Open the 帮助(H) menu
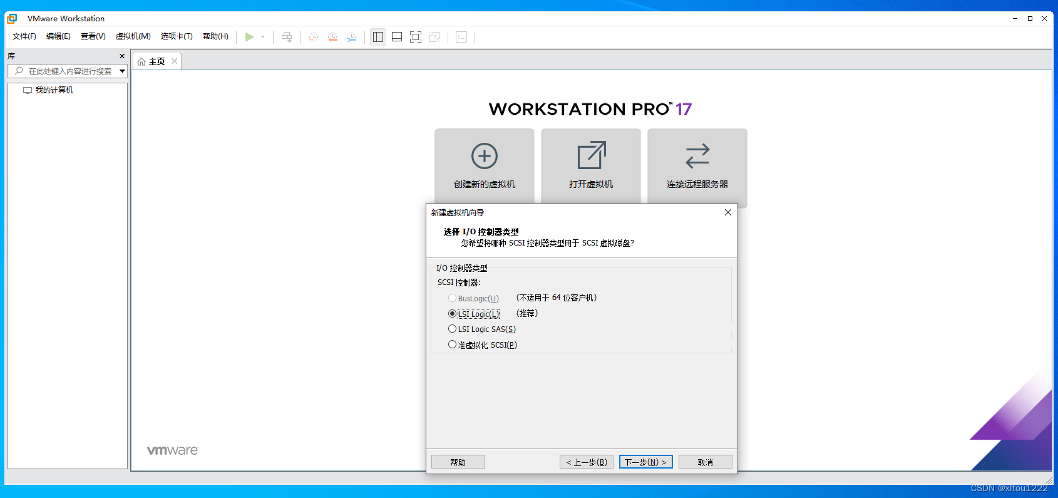 click(x=215, y=36)
